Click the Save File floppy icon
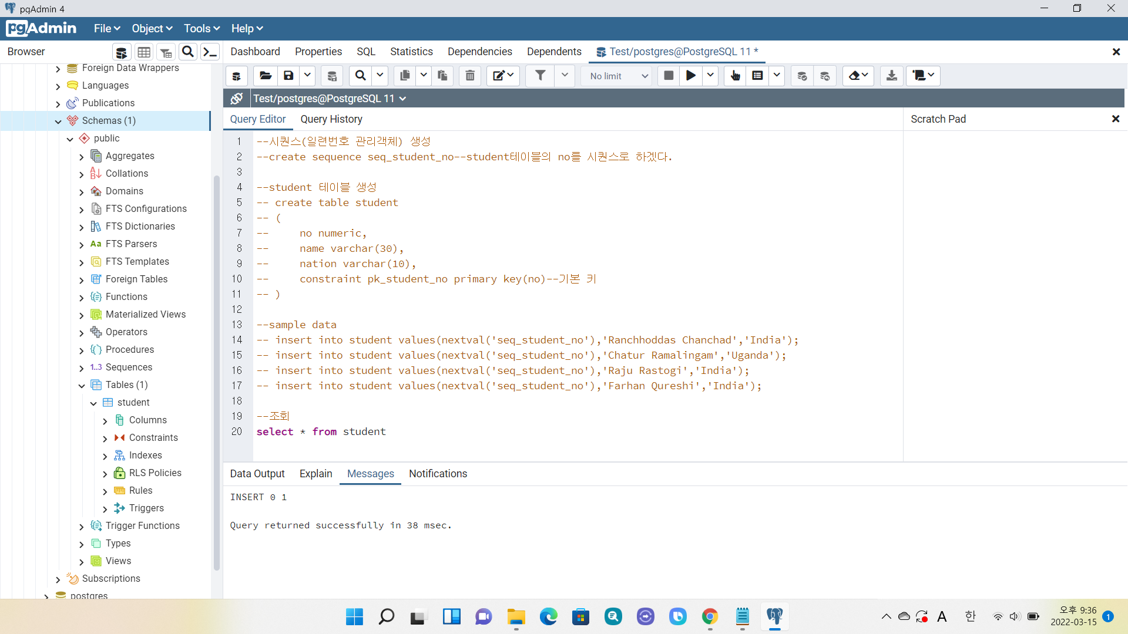The height and width of the screenshot is (634, 1128). tap(288, 76)
